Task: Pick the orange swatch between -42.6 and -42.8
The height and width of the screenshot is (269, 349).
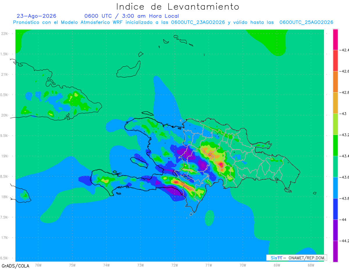Action: 335,82
